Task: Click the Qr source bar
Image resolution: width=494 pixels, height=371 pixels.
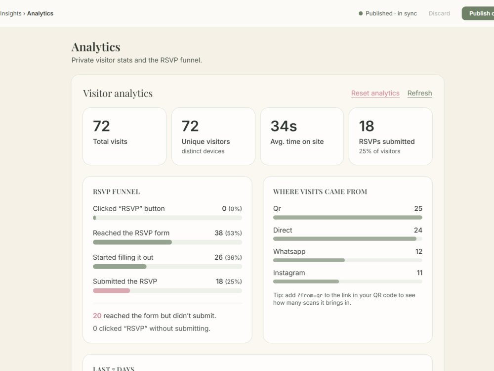Action: click(347, 217)
